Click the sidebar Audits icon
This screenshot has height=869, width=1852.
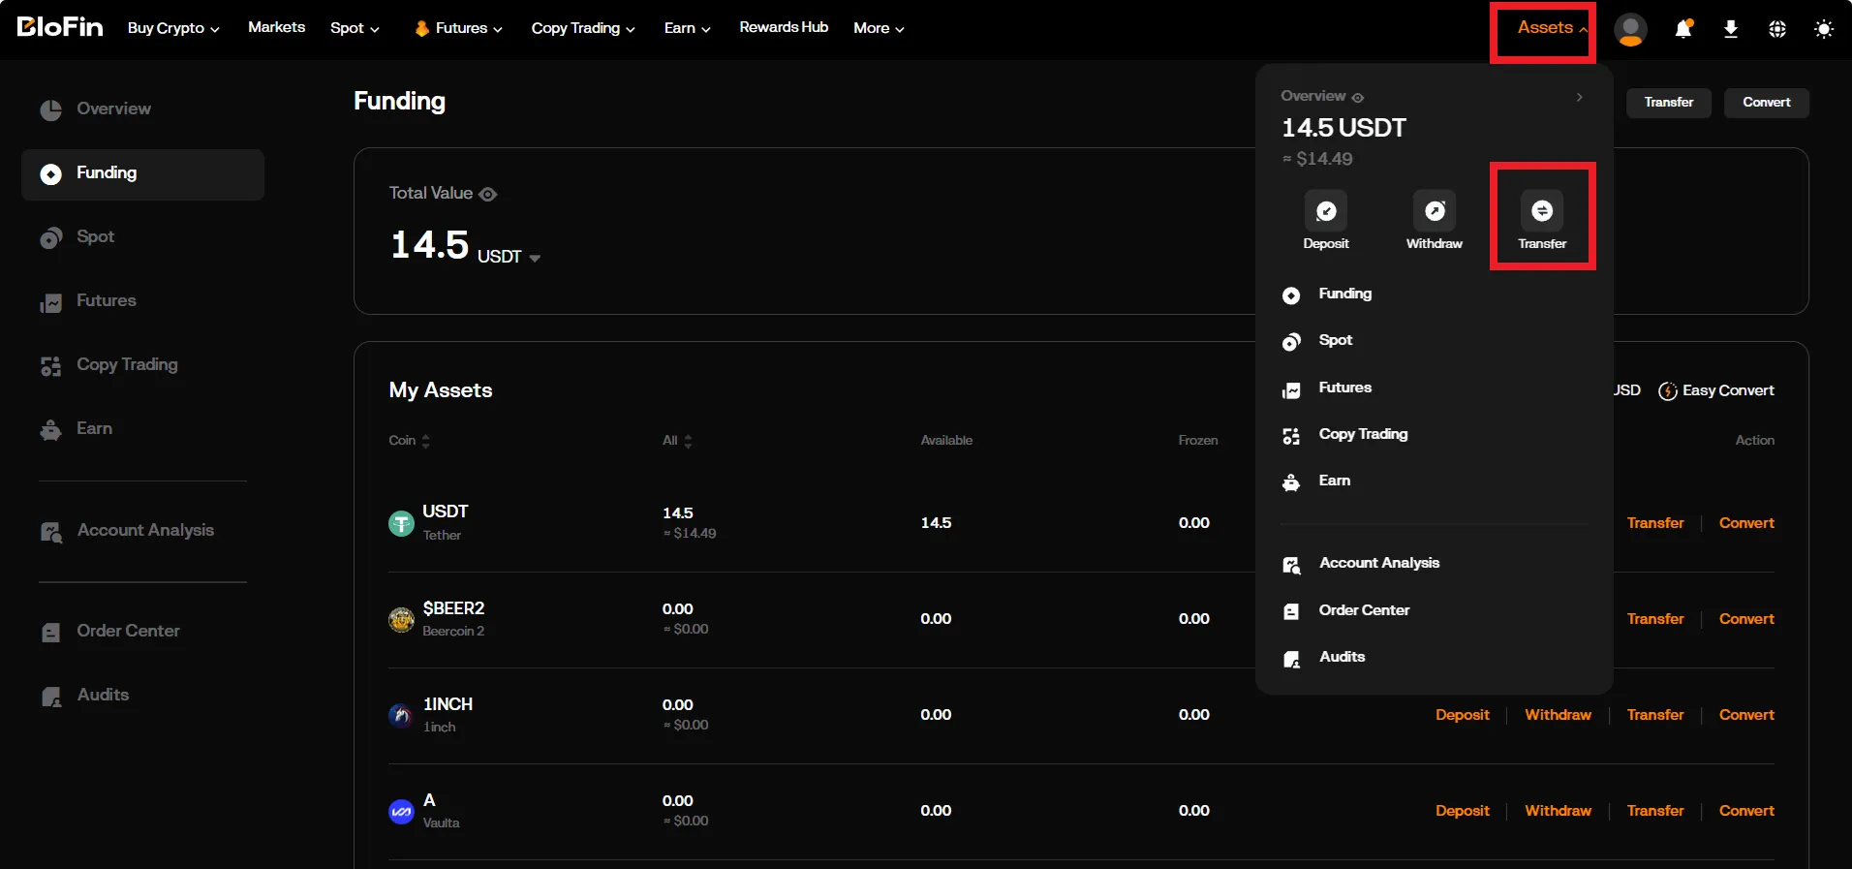tap(51, 697)
